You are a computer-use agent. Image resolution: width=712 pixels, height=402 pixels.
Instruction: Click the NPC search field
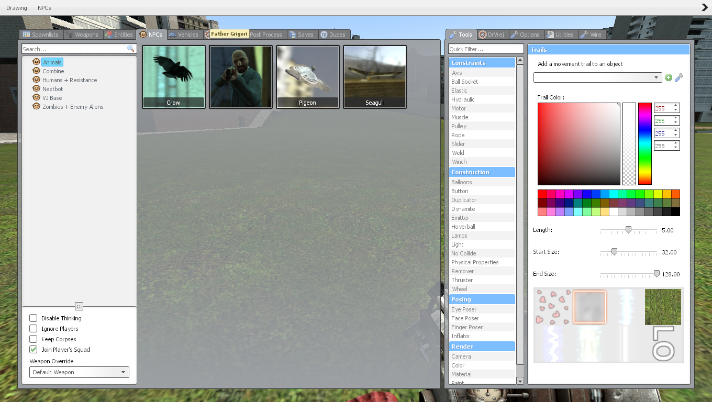[79, 49]
